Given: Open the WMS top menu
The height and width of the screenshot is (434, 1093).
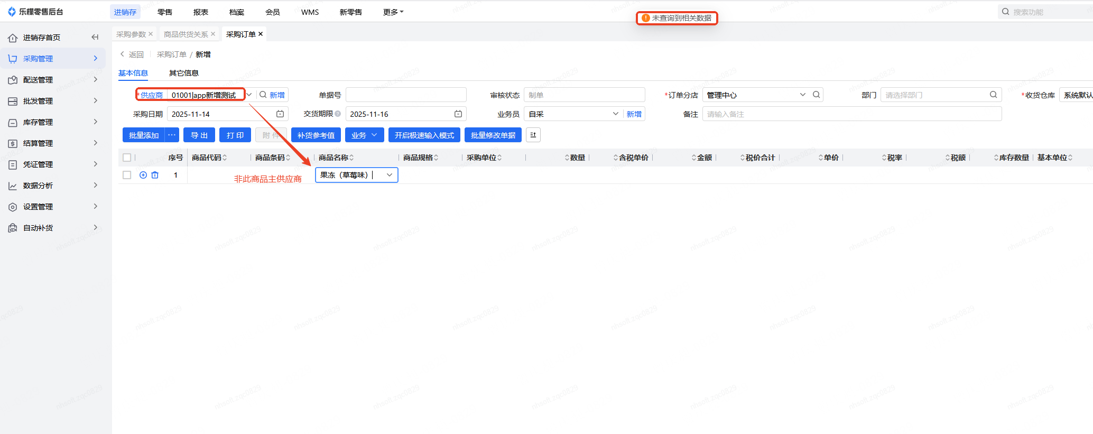Looking at the screenshot, I should point(310,12).
